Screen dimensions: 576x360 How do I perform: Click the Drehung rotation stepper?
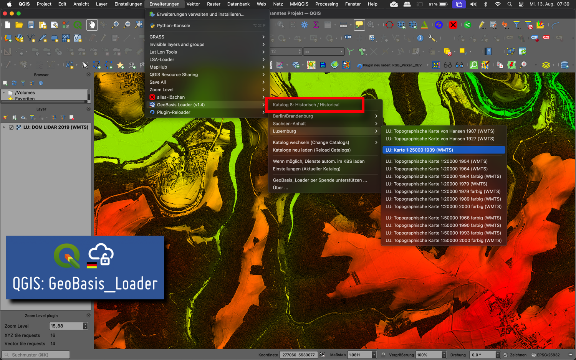pos(498,355)
